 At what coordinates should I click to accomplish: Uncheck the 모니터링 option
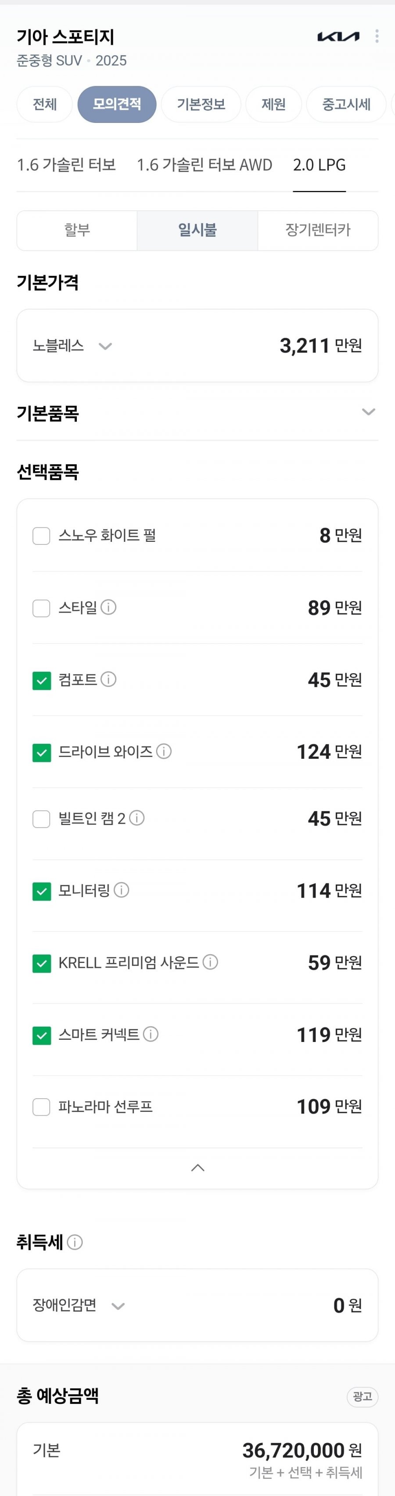[x=41, y=891]
